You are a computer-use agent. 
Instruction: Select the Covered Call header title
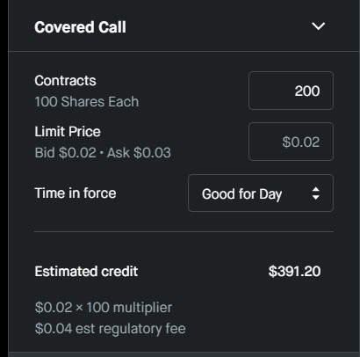pos(80,27)
